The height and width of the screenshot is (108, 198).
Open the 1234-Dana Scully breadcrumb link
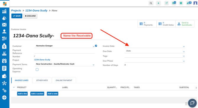click(36, 10)
